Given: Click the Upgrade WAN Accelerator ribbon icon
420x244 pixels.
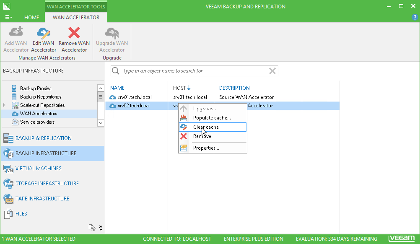Looking at the screenshot, I should (x=112, y=33).
